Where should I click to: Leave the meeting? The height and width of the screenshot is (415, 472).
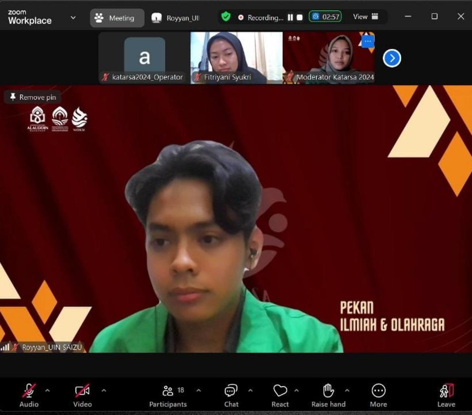446,395
